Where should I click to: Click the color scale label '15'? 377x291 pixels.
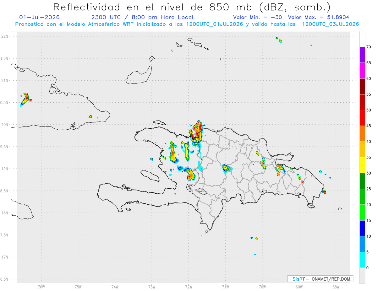369,220
